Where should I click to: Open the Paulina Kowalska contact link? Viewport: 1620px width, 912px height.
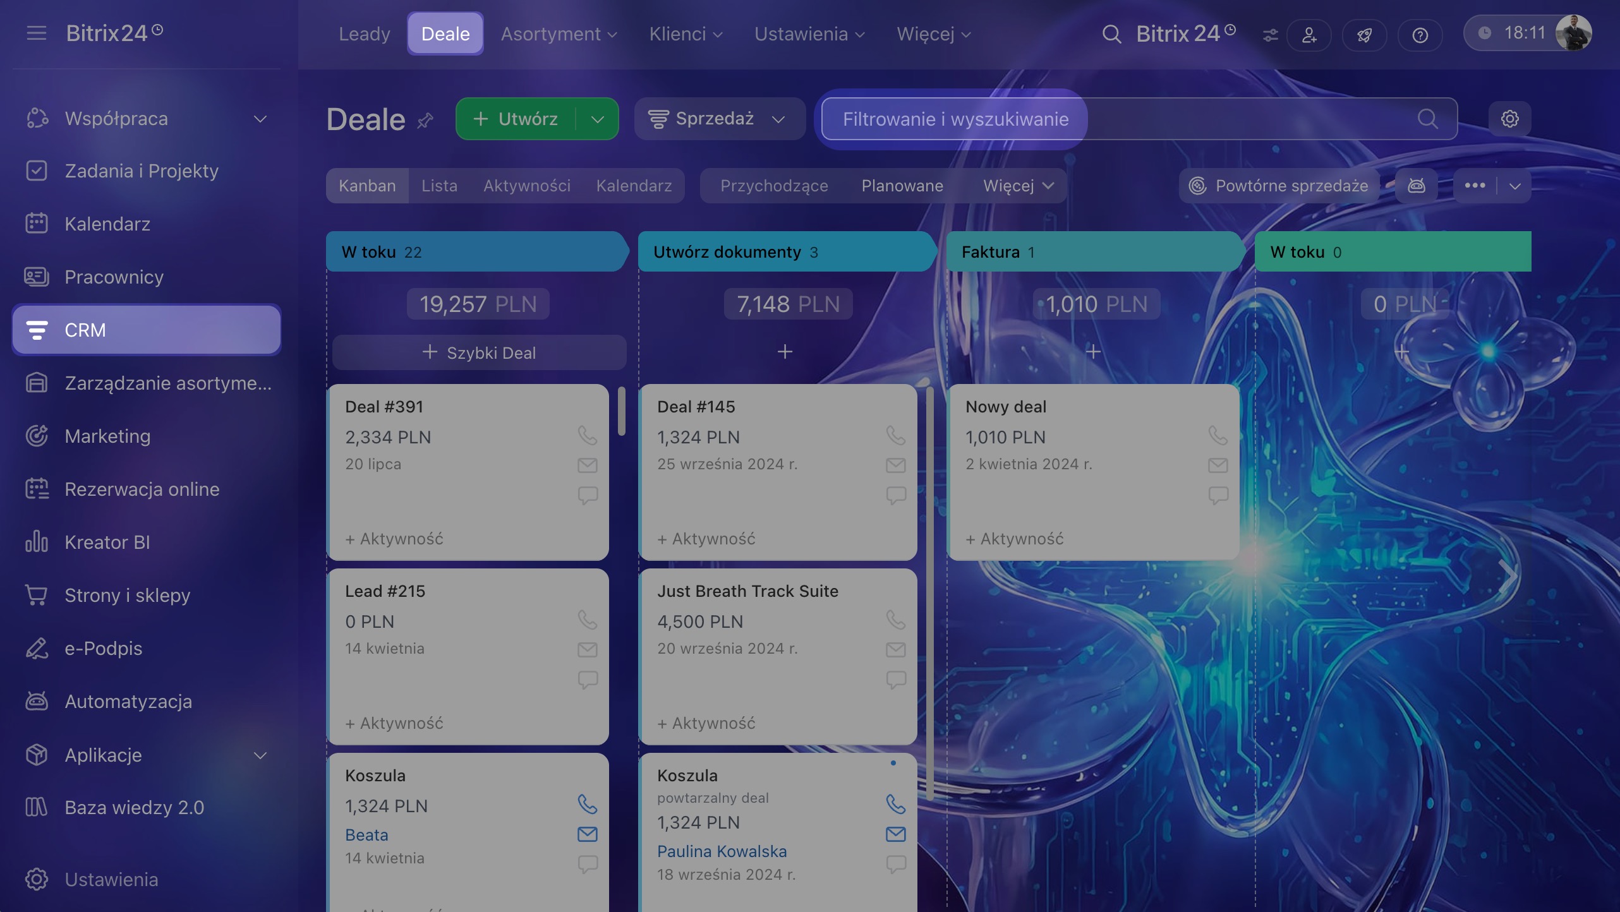pos(722,851)
